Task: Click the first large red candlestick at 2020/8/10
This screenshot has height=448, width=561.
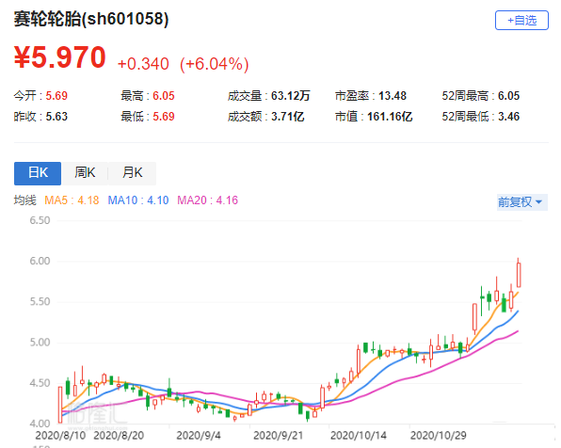Action: click(x=60, y=405)
